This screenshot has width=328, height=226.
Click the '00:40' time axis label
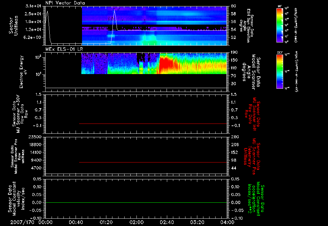click(76, 222)
